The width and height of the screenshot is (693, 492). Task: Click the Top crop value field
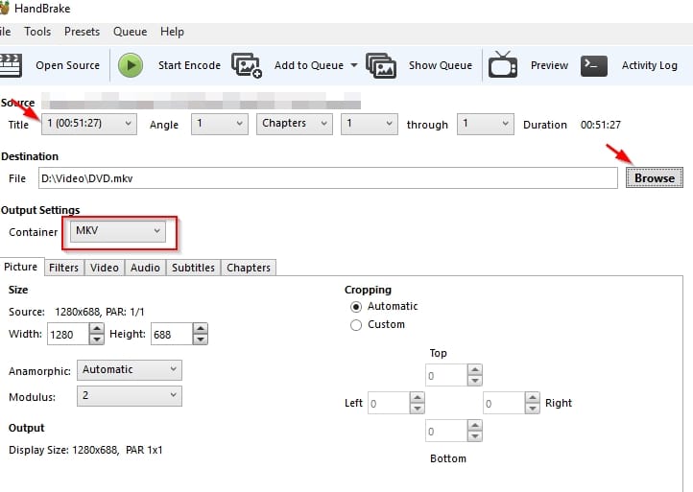pyautogui.click(x=446, y=375)
